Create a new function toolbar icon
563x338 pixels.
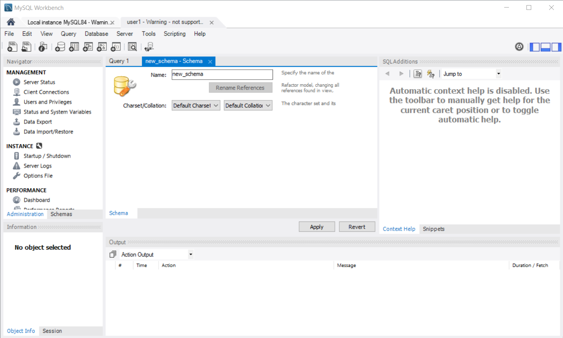[116, 47]
